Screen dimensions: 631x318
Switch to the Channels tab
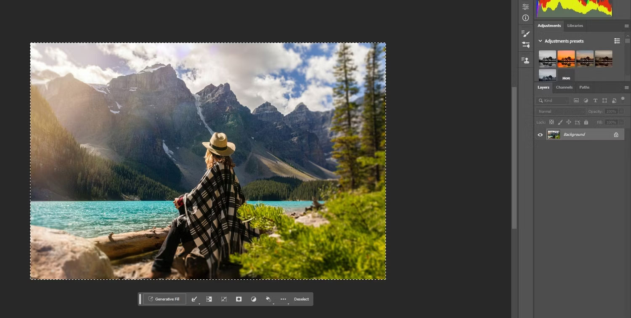point(564,87)
